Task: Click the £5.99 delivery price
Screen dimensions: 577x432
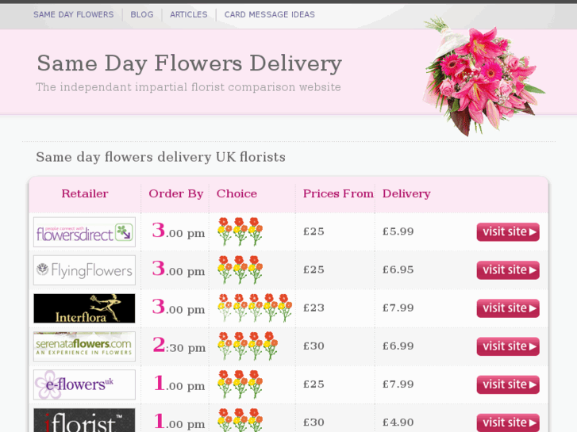Action: [398, 231]
